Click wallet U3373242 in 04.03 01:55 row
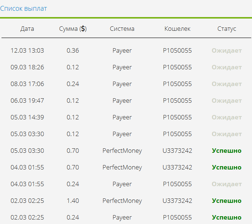252x224 pixels. pyautogui.click(x=177, y=167)
